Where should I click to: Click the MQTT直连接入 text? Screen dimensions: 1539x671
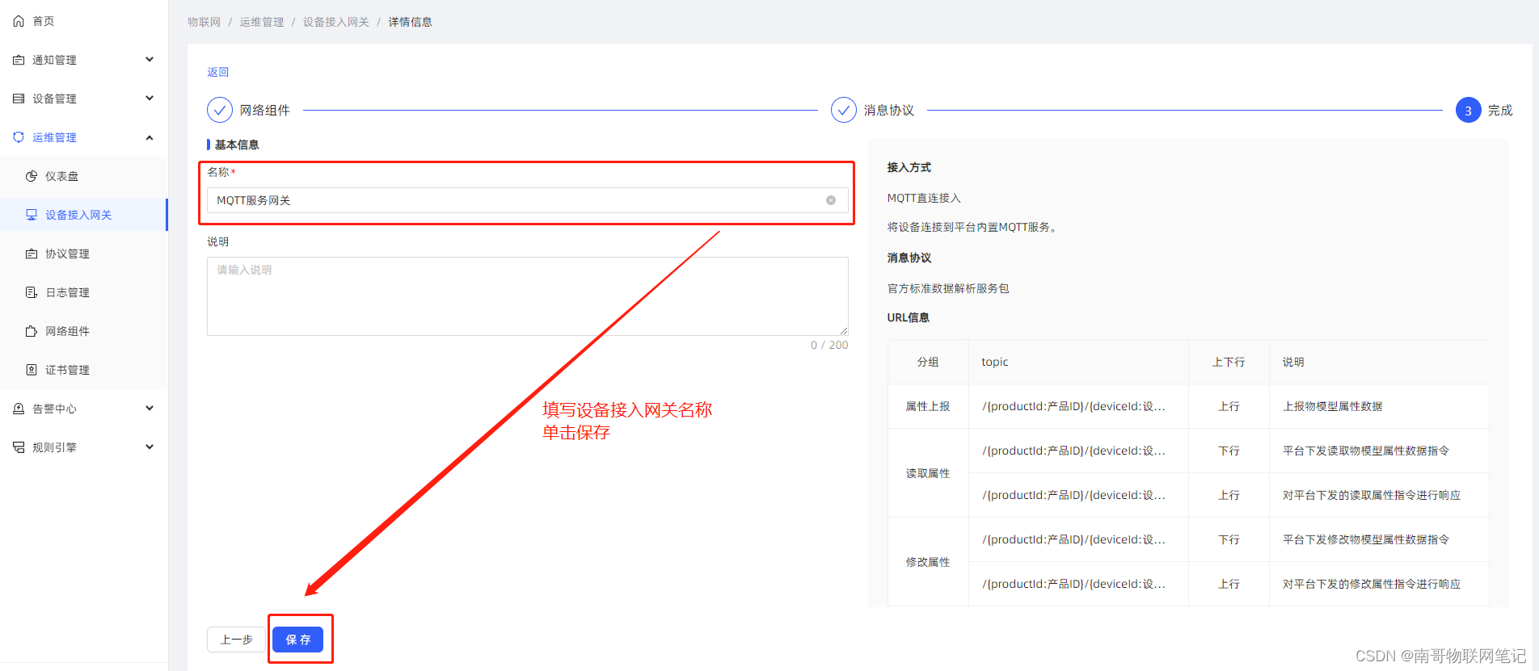(x=924, y=198)
